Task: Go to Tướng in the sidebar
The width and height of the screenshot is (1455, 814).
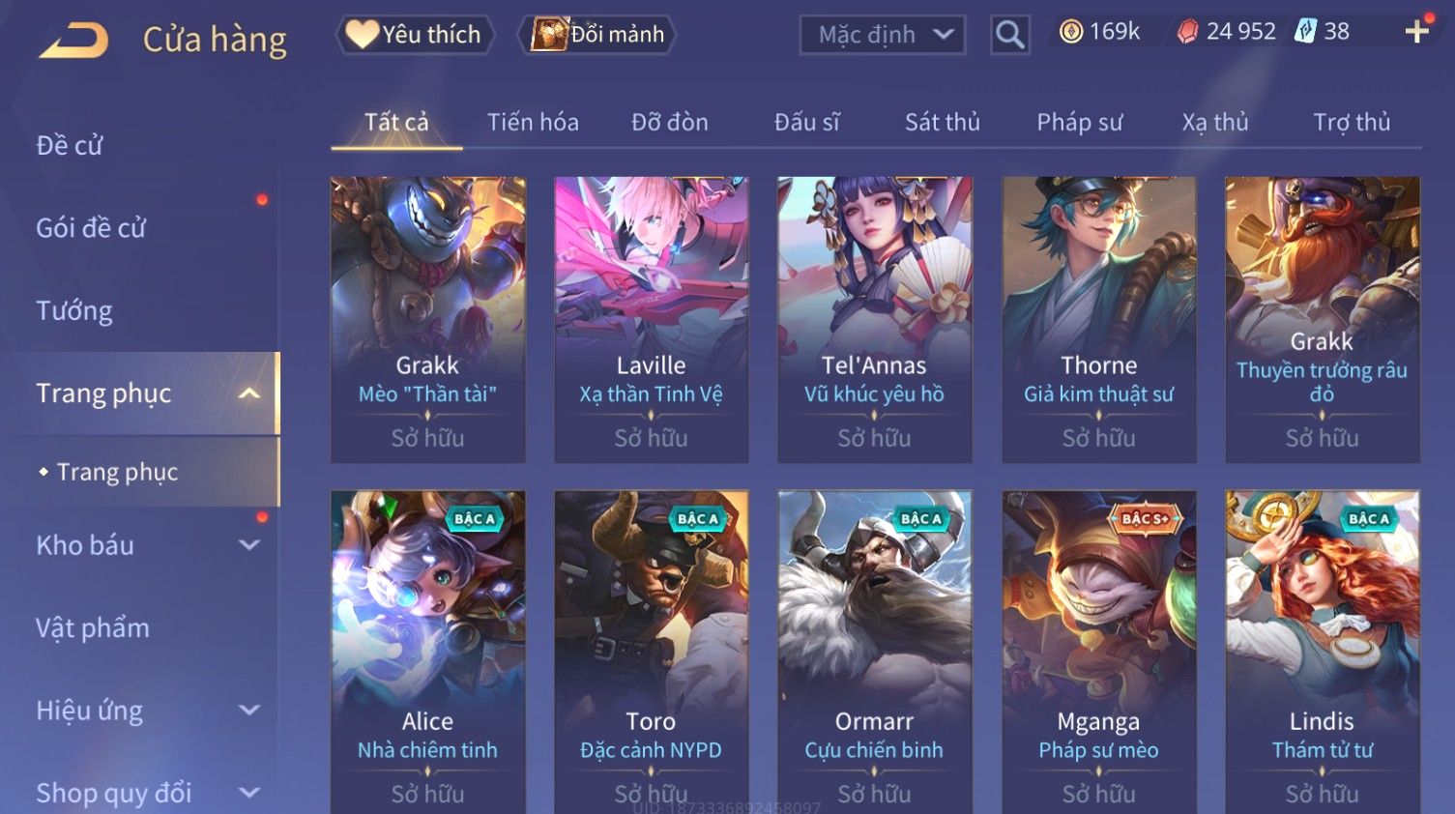Action: (x=74, y=311)
